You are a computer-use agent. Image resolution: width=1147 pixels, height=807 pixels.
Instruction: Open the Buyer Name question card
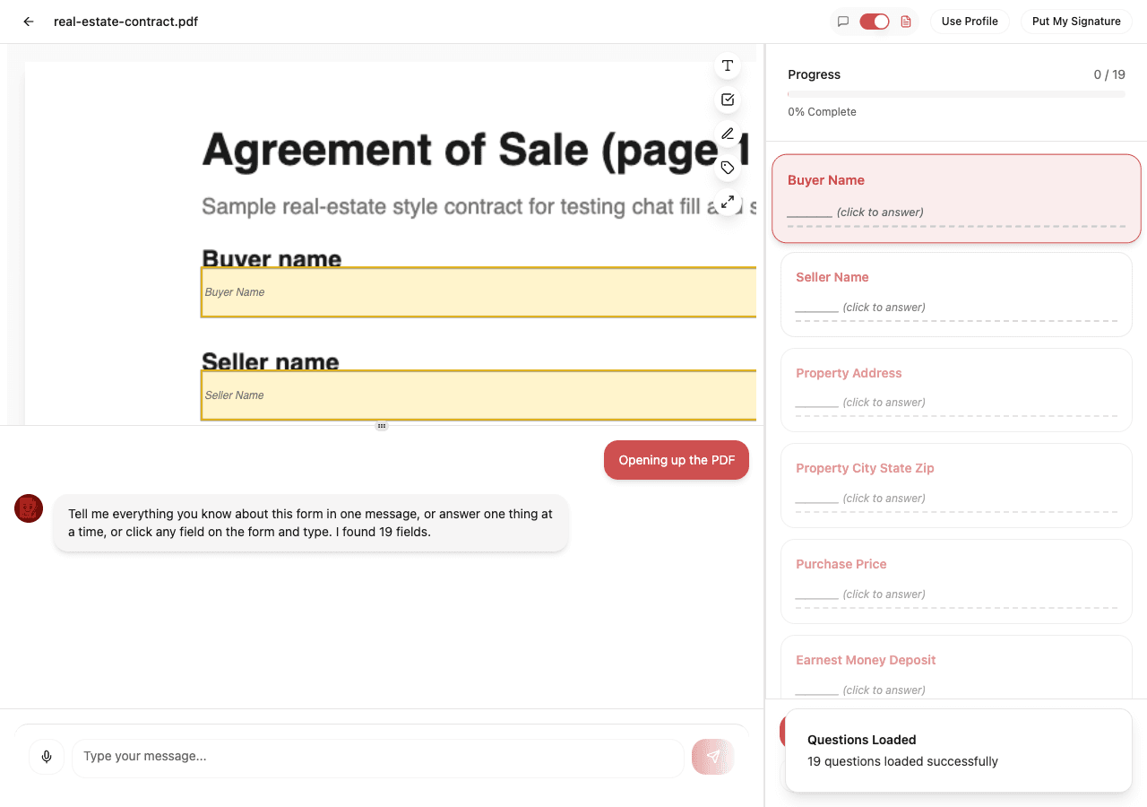(x=956, y=199)
